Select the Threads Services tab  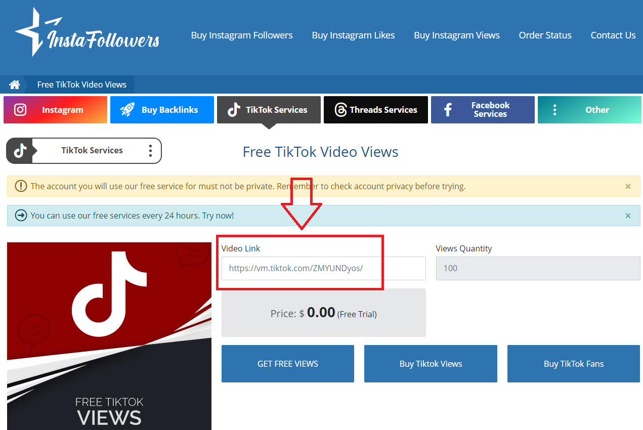coord(376,110)
